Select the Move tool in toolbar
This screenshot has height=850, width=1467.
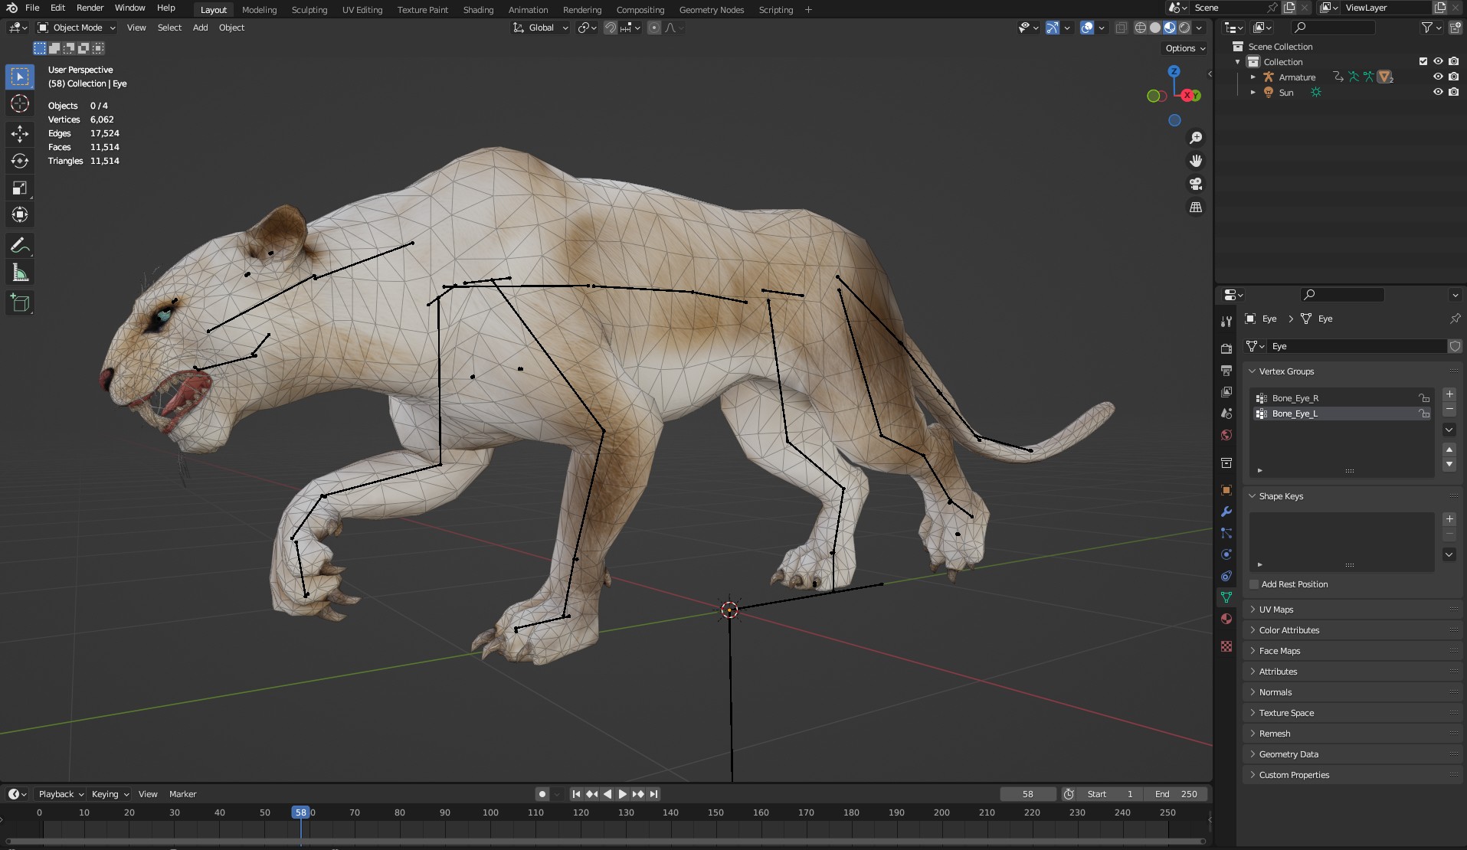pos(19,133)
